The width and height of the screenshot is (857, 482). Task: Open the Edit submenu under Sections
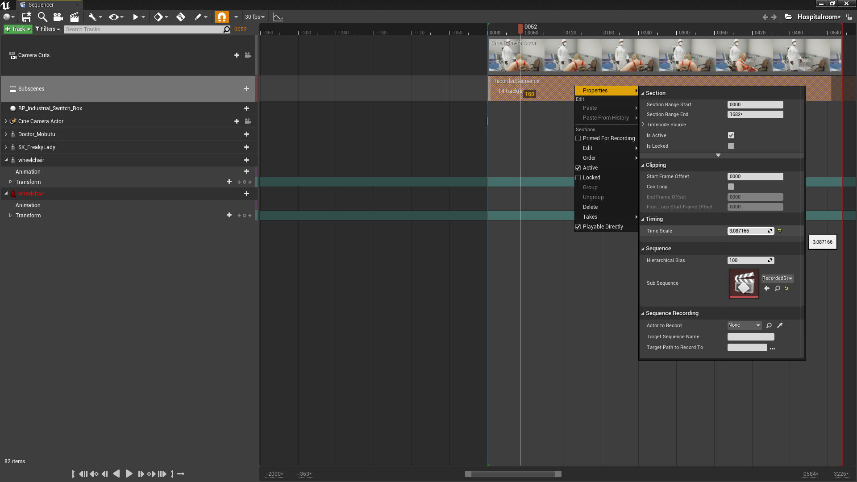click(607, 148)
